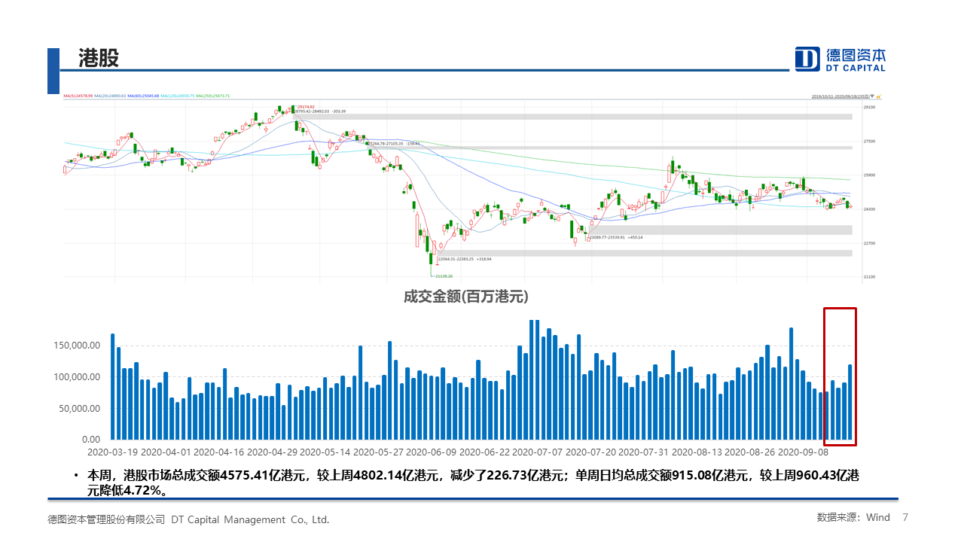Select the date range 2019/10/11-2020/09/18 text
The width and height of the screenshot is (964, 542).
tap(837, 96)
